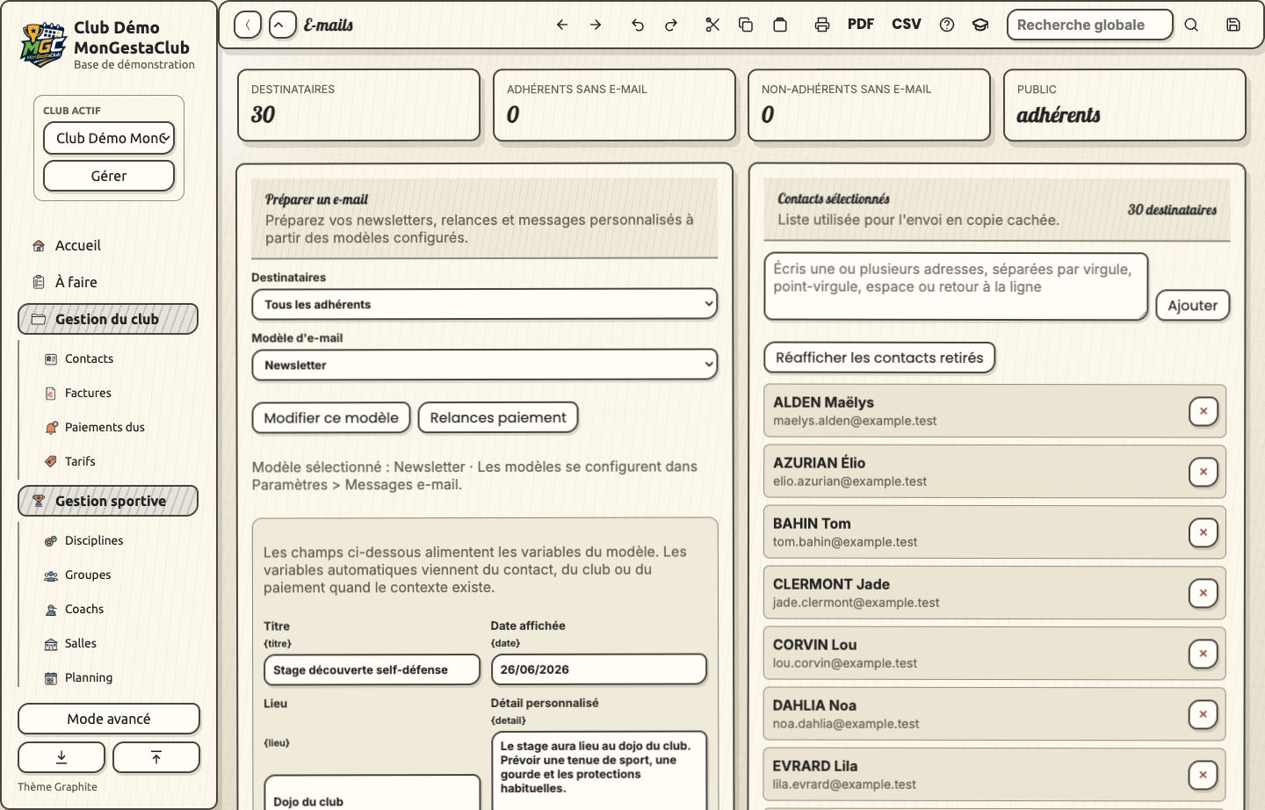Undo the last action
Viewport: 1265px width, 810px height.
tap(638, 25)
